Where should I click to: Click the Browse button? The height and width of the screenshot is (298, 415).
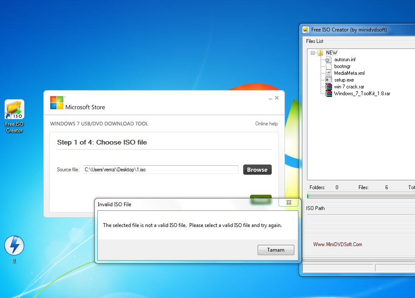point(257,170)
